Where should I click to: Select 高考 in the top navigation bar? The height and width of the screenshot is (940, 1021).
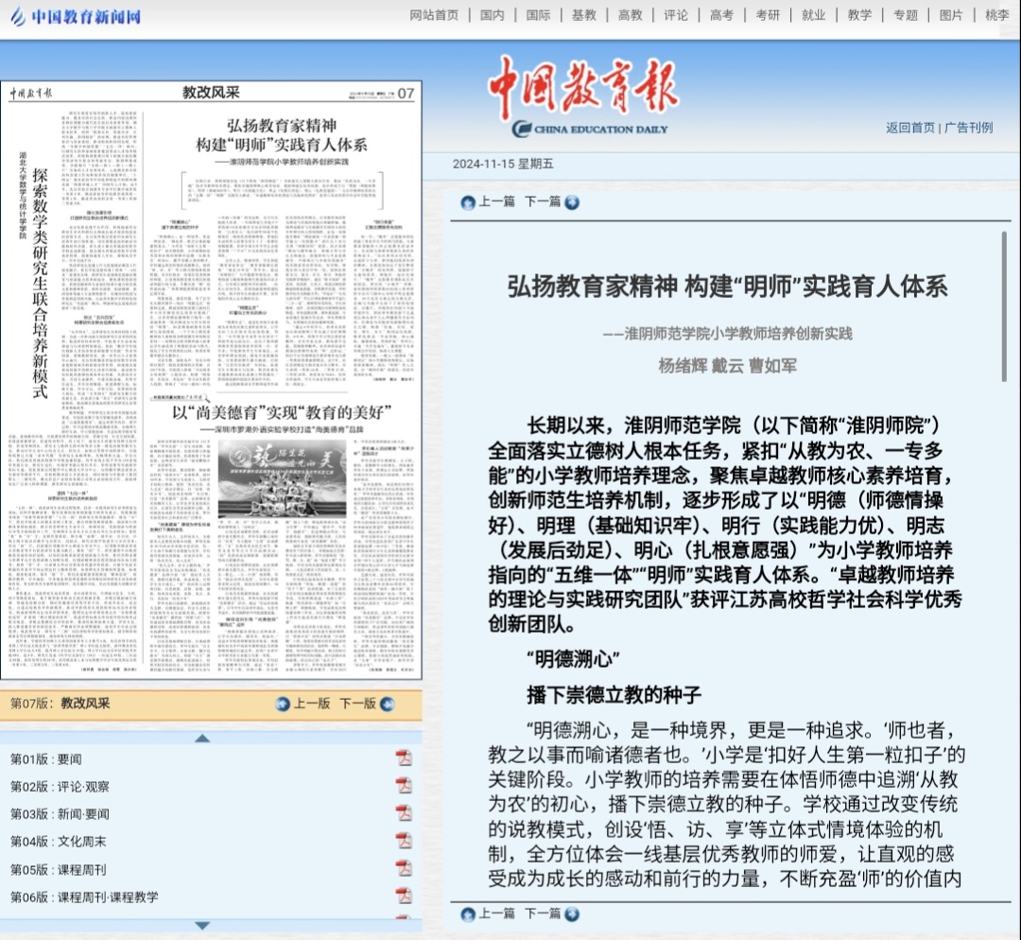click(x=721, y=15)
